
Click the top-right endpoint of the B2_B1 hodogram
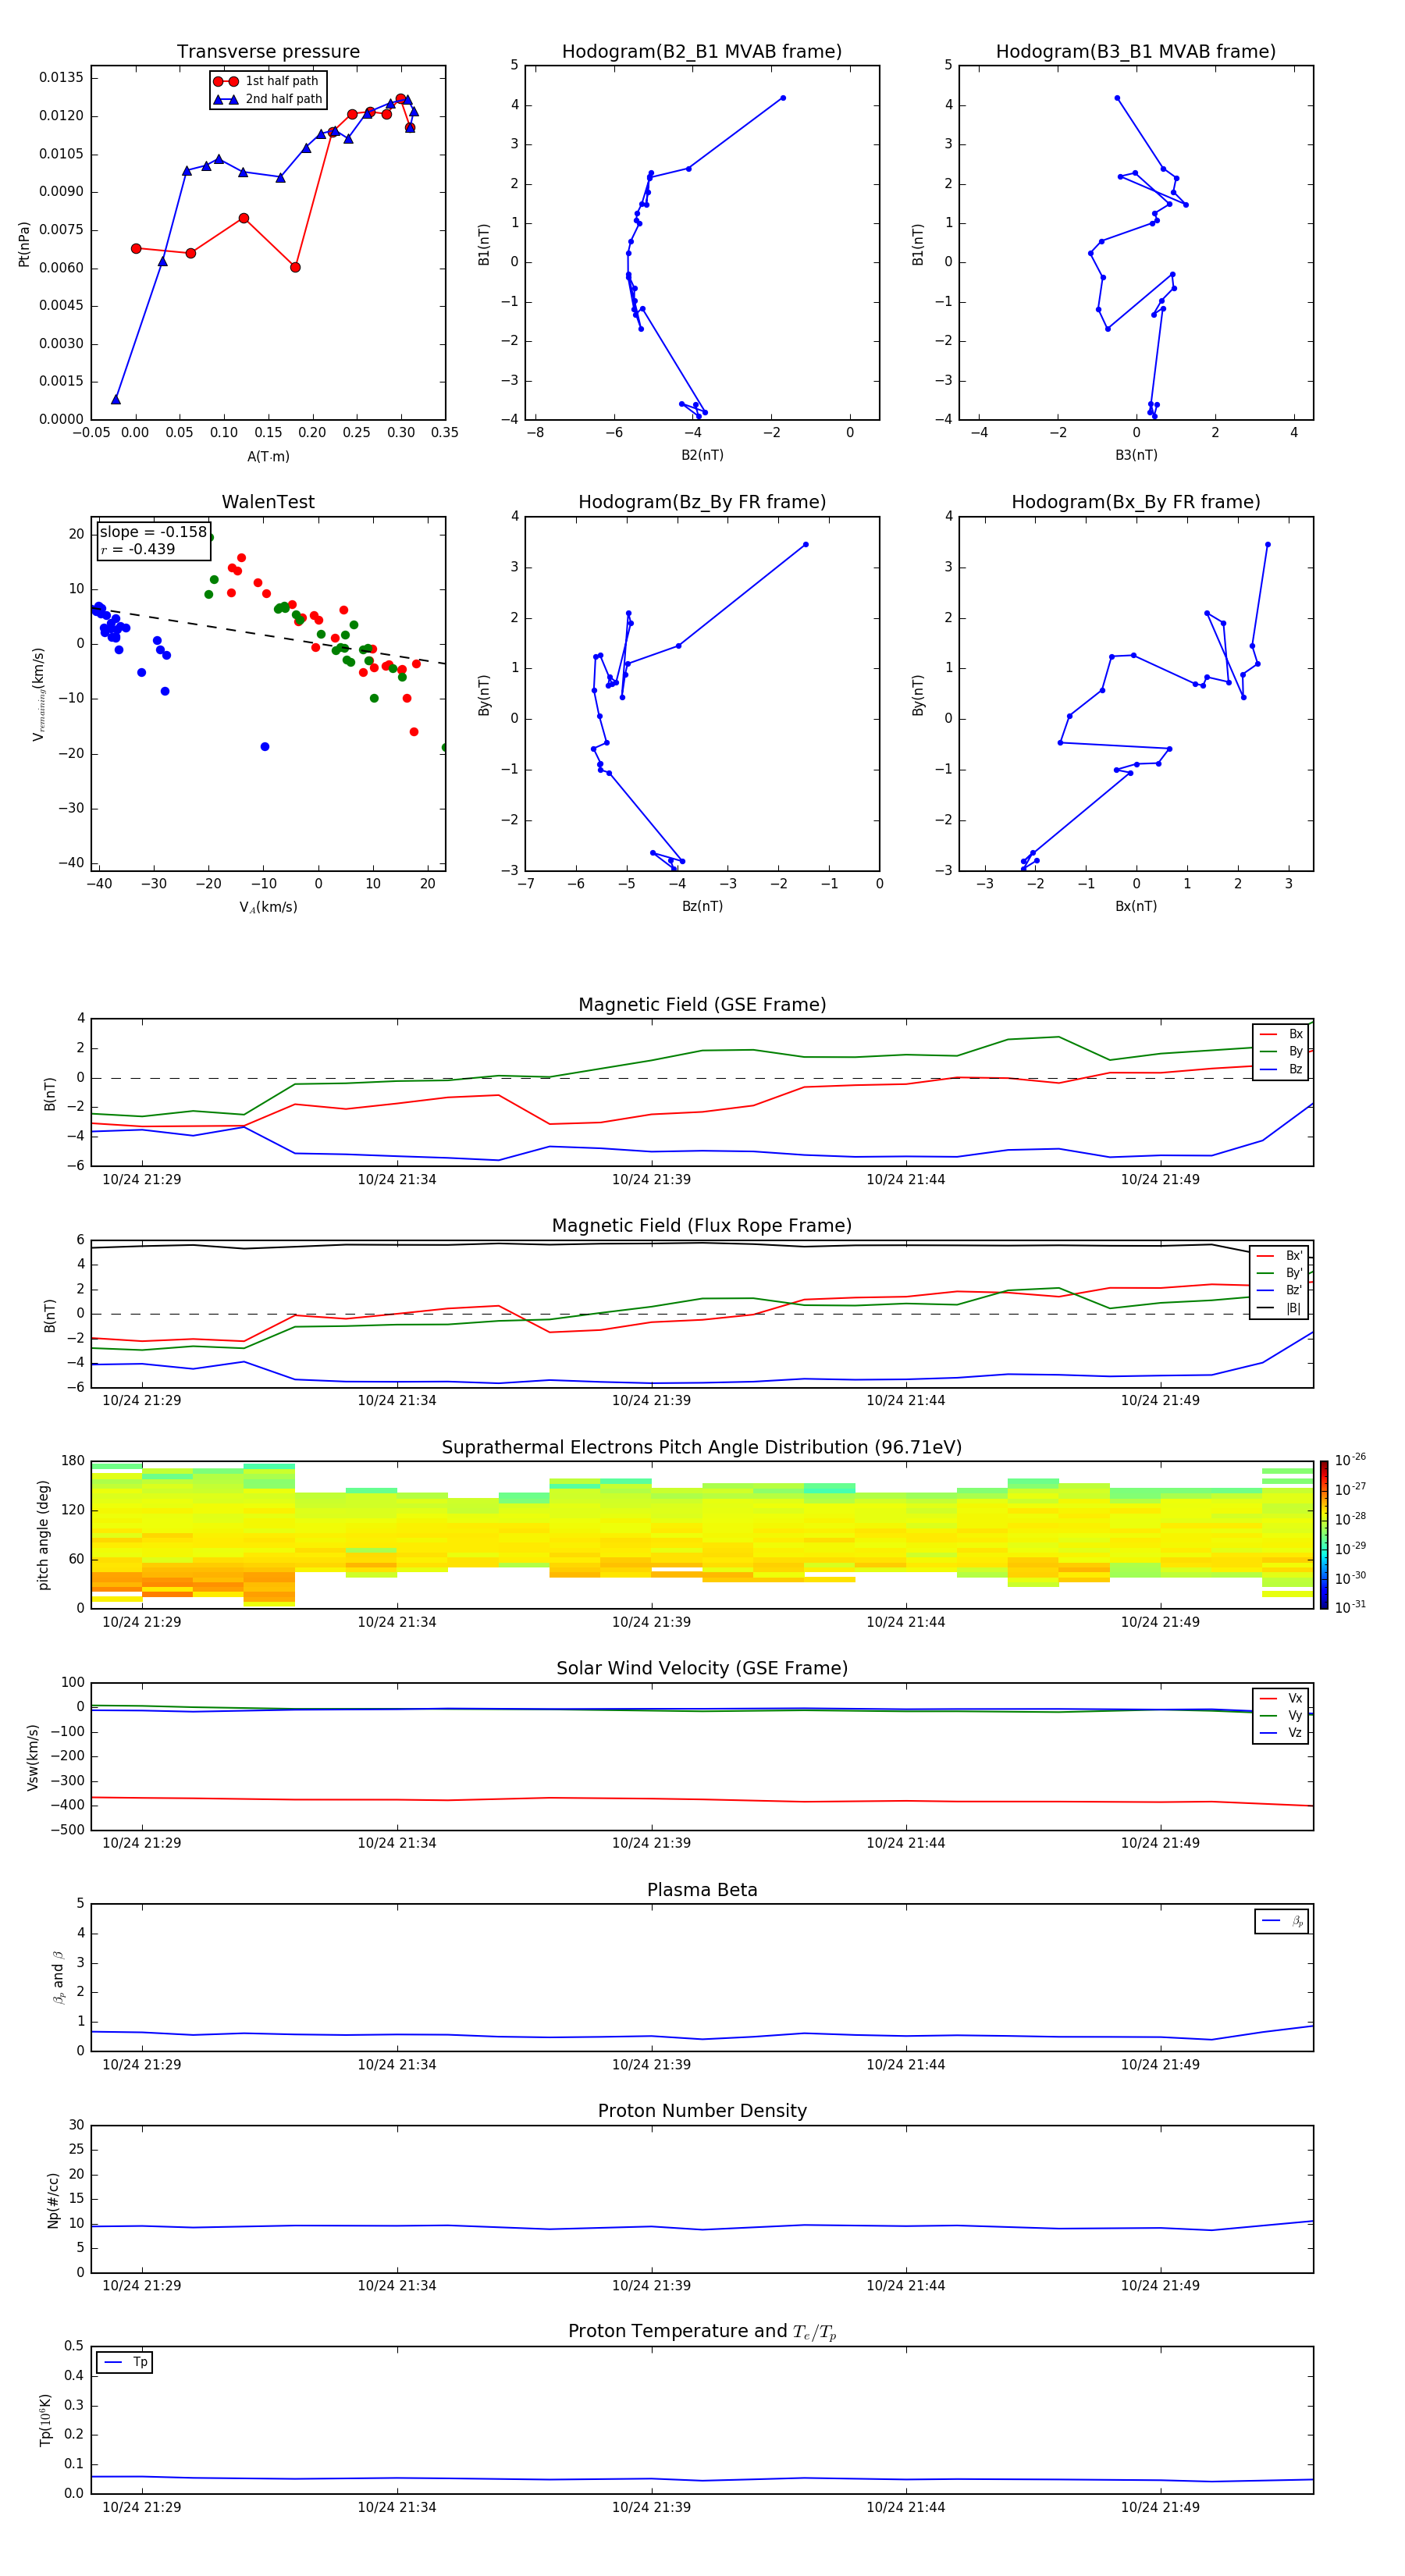coord(783,98)
